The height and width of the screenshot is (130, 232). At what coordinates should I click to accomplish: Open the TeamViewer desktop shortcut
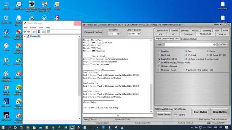[x=19, y=6]
